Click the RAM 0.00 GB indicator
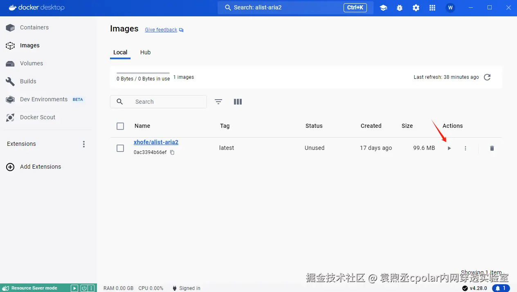This screenshot has width=517, height=292. (118, 288)
